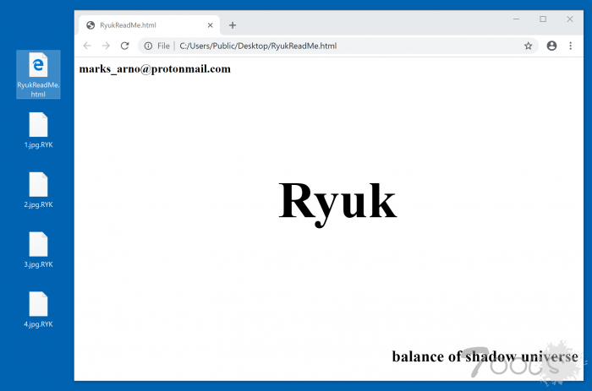Select the 4.jpg.RYK desktop file

[x=38, y=310]
